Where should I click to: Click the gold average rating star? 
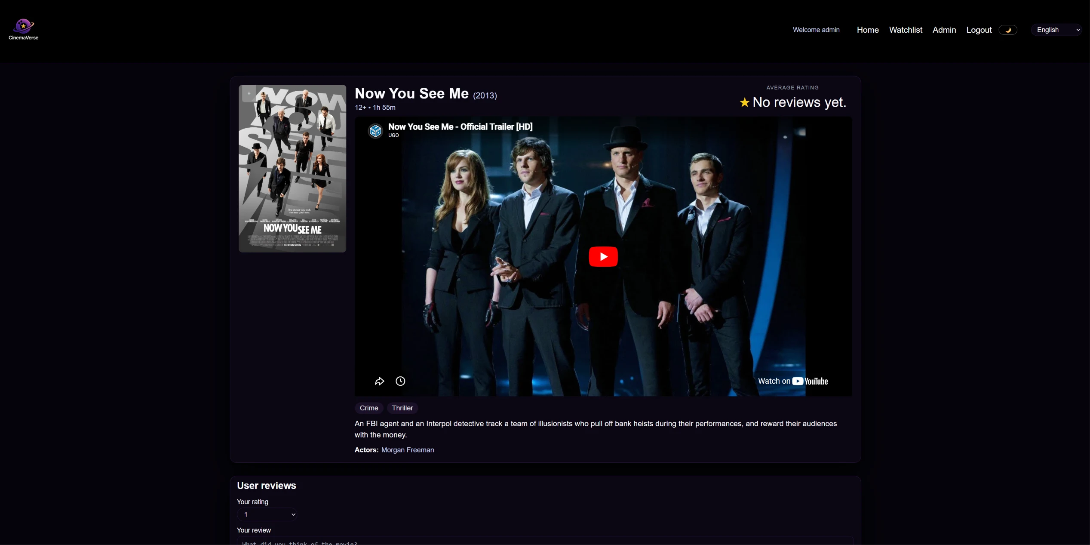[744, 102]
